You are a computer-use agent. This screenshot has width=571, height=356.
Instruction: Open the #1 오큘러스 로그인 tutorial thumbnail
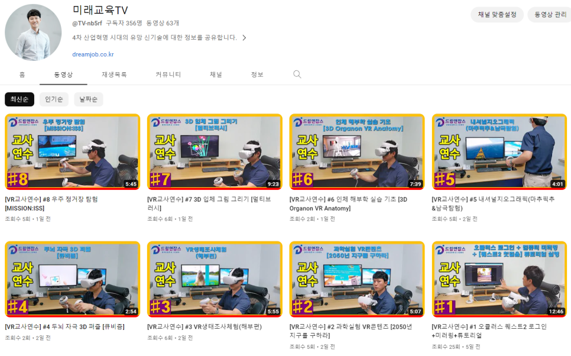tap(499, 279)
